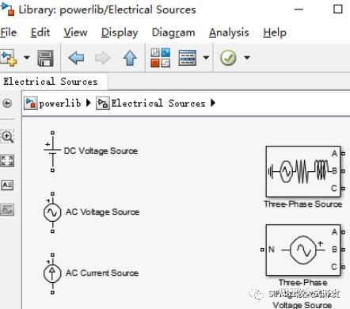Open the Model Explorer icon

click(x=187, y=58)
